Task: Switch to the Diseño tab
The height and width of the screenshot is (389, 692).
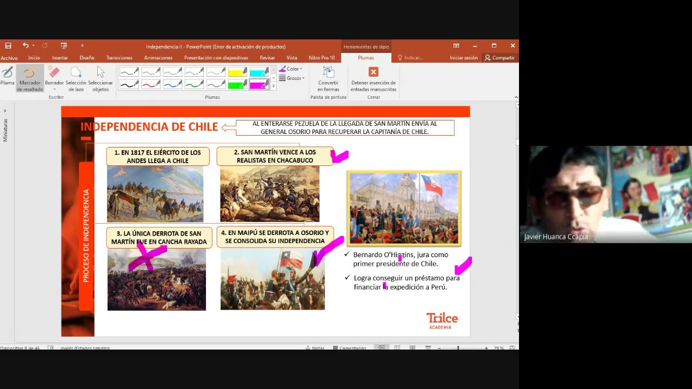Action: pyautogui.click(x=87, y=58)
